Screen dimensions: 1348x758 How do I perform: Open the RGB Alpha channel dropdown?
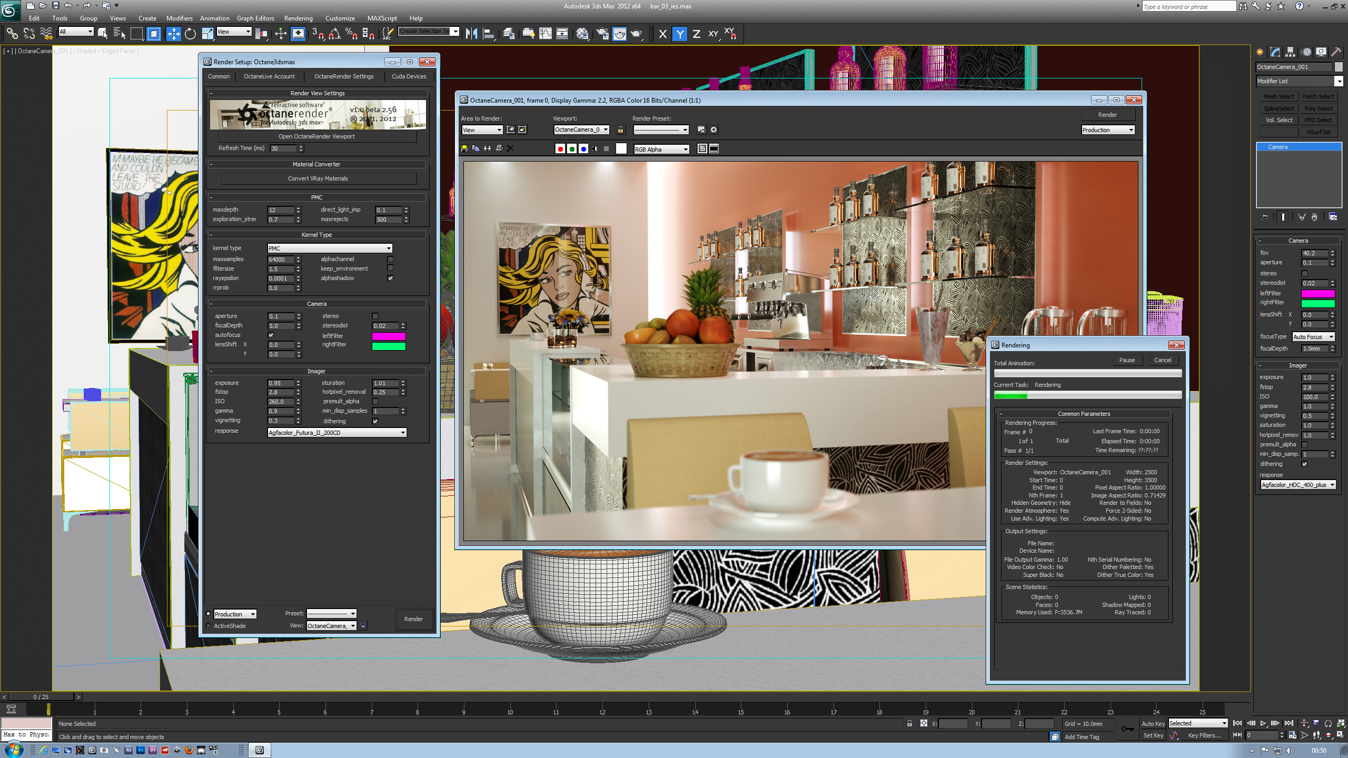pos(661,149)
